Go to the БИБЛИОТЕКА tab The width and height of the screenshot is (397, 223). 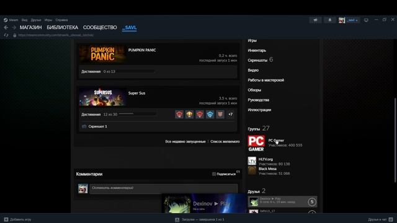(62, 27)
